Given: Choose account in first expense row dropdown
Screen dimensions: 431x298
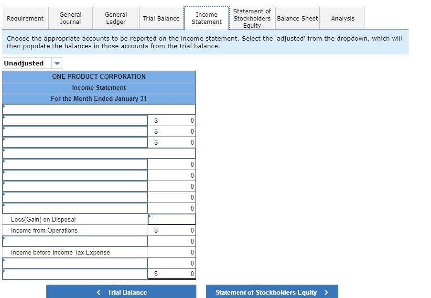Looking at the screenshot, I should click(75, 164).
